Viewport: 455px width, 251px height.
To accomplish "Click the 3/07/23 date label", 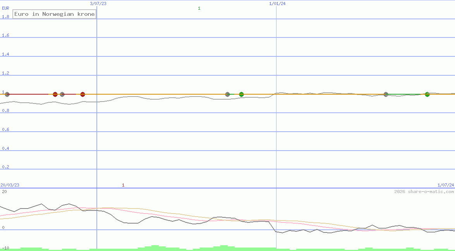I will tap(98, 3).
